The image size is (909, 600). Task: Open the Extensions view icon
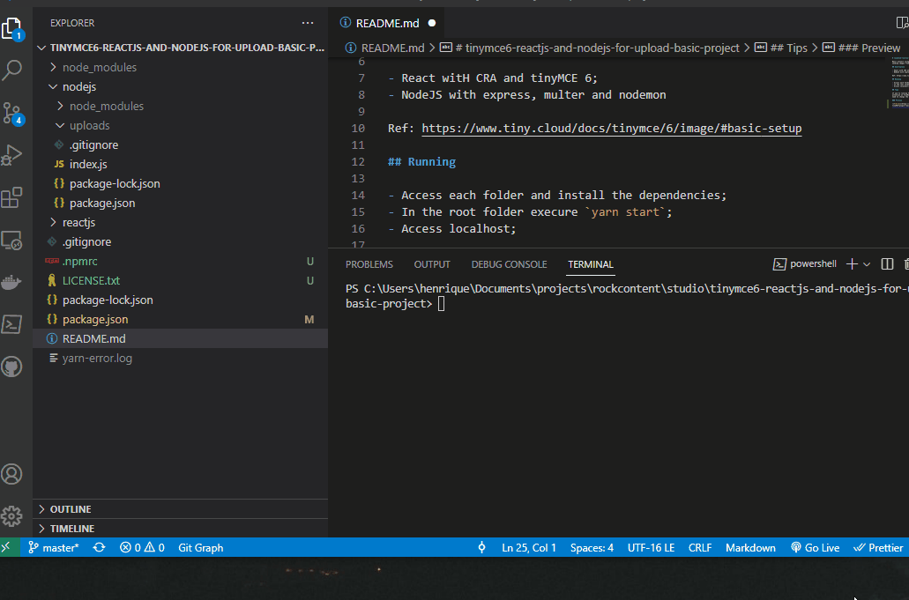[x=11, y=197]
